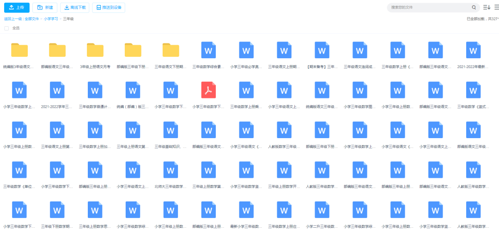Click file name text 三年级上册语文第…
Image resolution: width=499 pixels, height=231 pixels.
[x=133, y=146]
